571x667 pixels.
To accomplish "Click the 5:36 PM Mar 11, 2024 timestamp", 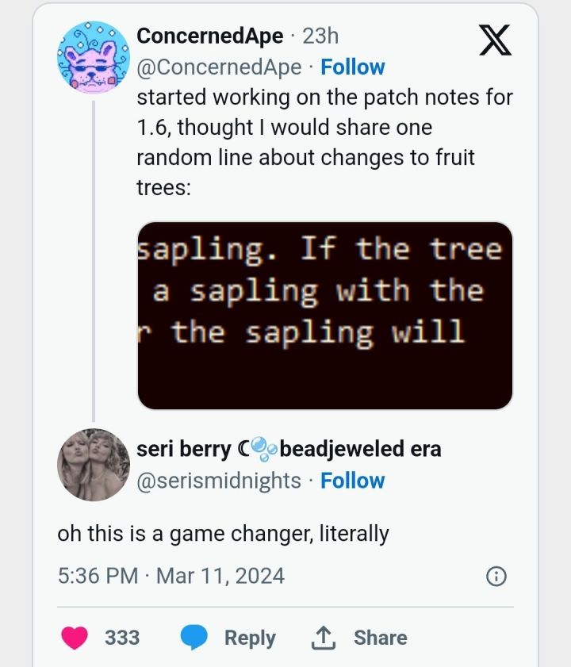I will [171, 575].
